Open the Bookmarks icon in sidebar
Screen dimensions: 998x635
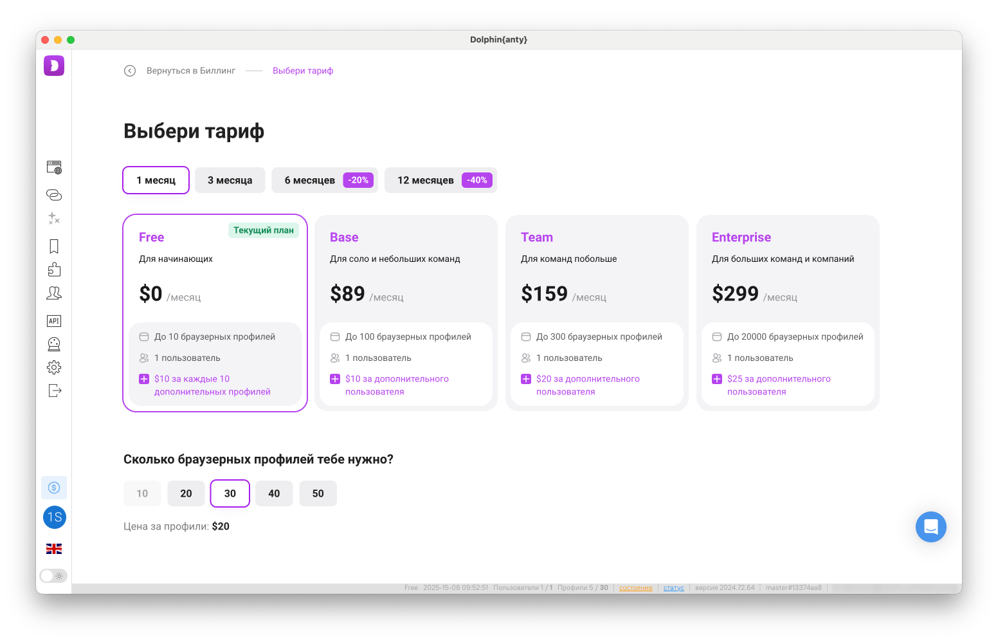click(54, 246)
